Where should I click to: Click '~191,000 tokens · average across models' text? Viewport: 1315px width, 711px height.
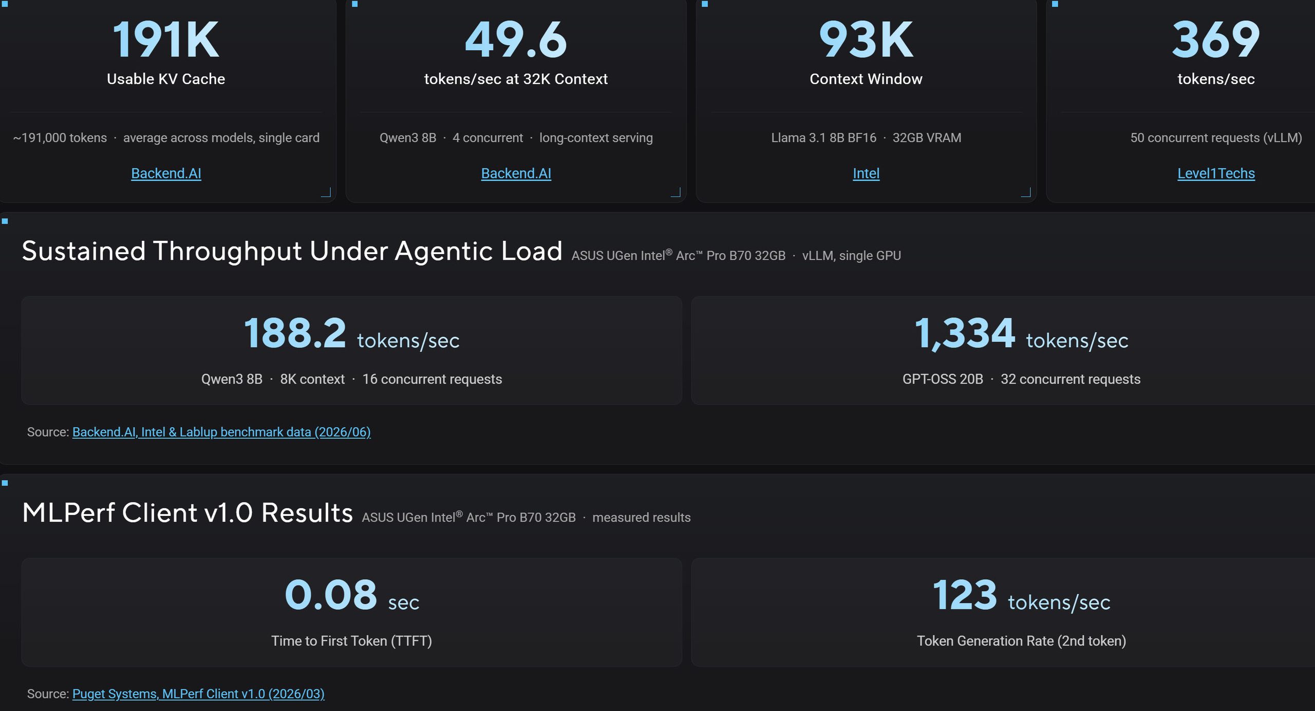166,138
